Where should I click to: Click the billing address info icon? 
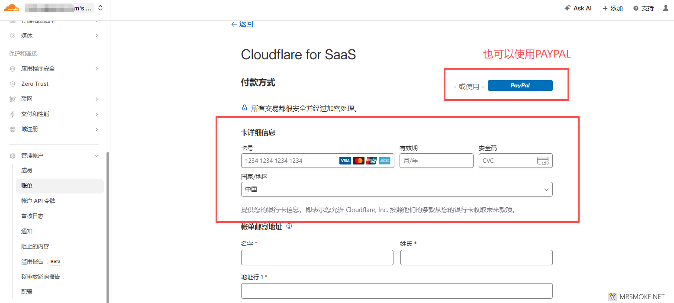point(289,226)
